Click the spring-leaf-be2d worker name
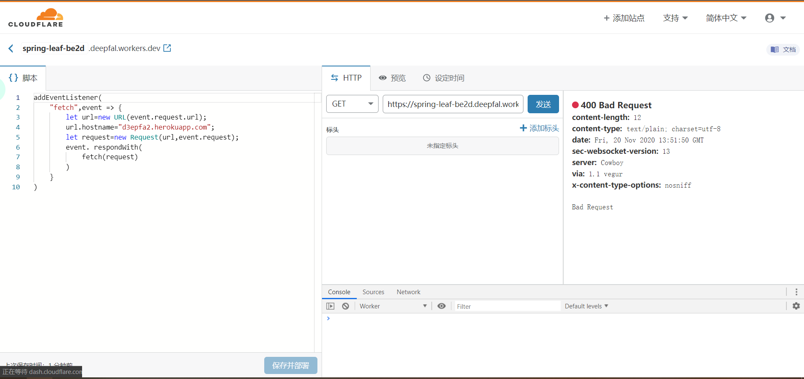Image resolution: width=804 pixels, height=379 pixels. (54, 48)
